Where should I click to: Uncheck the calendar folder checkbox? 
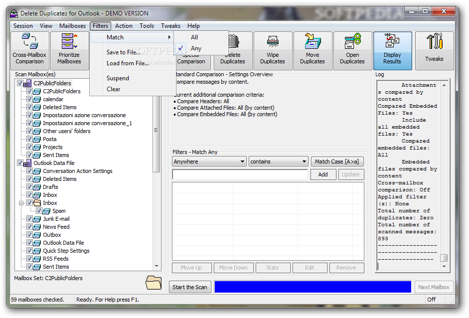[x=29, y=99]
